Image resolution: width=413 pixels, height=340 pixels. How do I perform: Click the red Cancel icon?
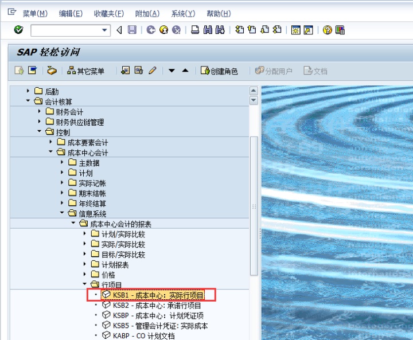(x=176, y=30)
